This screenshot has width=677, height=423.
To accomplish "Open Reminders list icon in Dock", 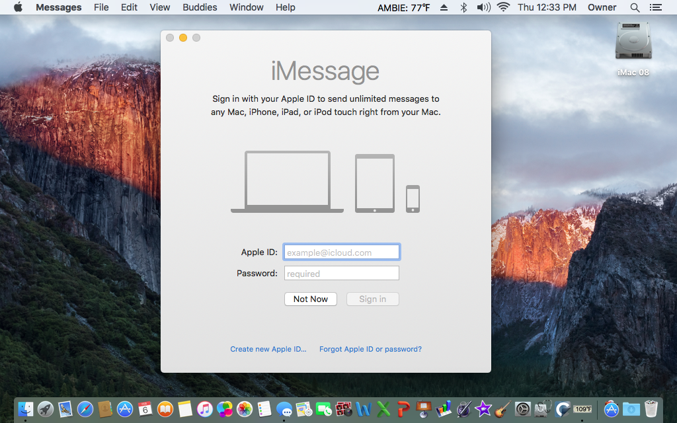I will tap(264, 408).
